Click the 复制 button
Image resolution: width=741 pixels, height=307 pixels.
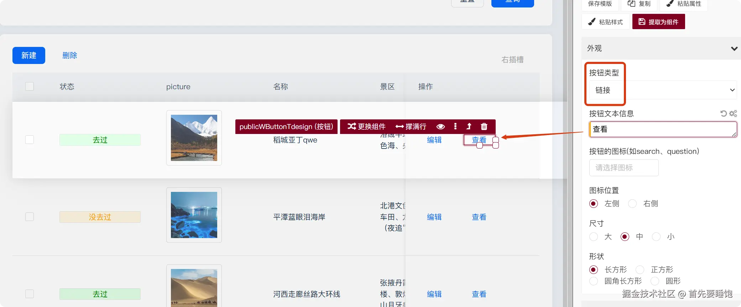pyautogui.click(x=639, y=4)
